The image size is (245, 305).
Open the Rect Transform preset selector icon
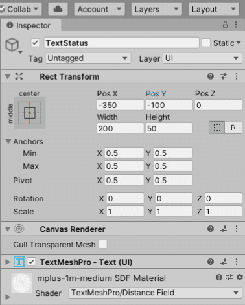click(224, 76)
